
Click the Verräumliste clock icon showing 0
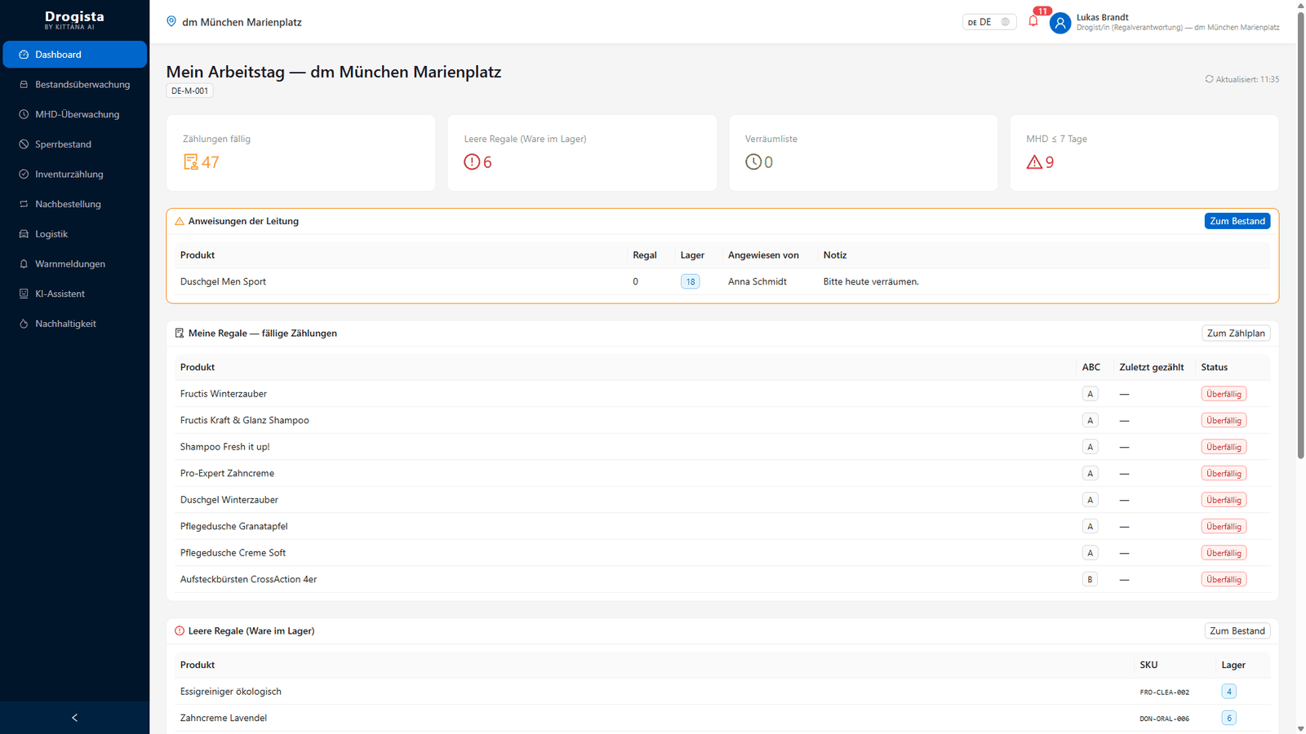pos(753,162)
